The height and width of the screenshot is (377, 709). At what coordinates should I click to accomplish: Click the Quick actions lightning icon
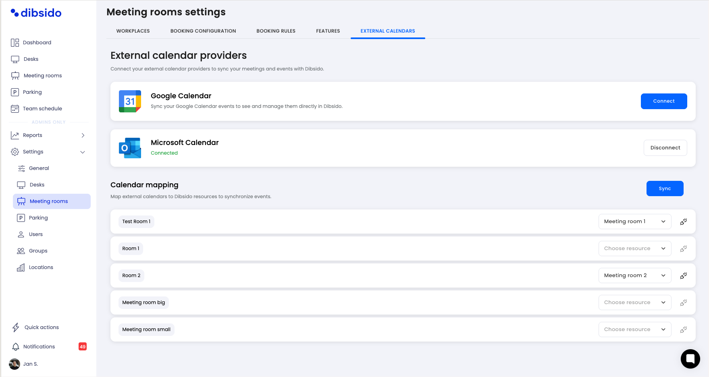coord(16,327)
